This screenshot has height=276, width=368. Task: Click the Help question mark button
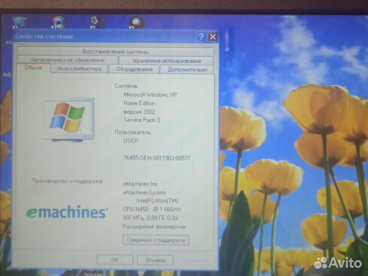pos(201,37)
